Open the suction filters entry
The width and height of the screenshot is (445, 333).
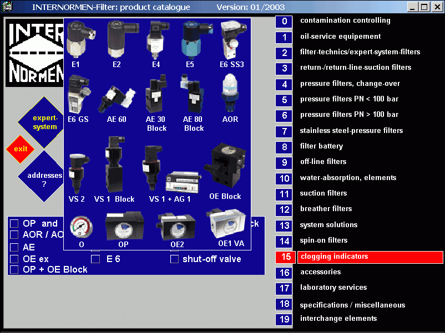coord(323,193)
